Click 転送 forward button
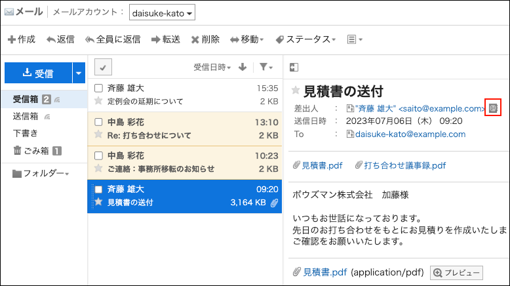This screenshot has height=286, width=510. [x=166, y=39]
